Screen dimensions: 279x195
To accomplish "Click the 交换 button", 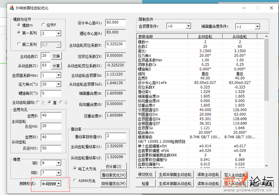I will tap(56, 56).
